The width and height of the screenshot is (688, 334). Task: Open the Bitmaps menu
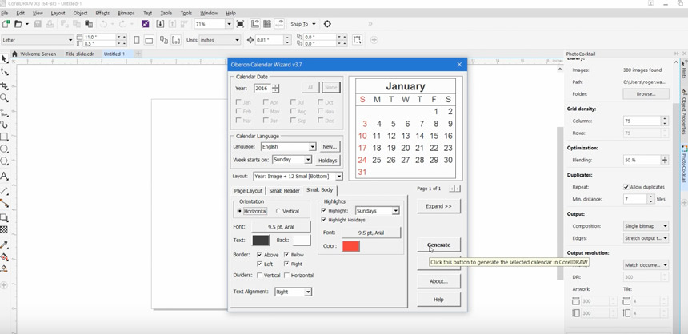[x=126, y=13]
